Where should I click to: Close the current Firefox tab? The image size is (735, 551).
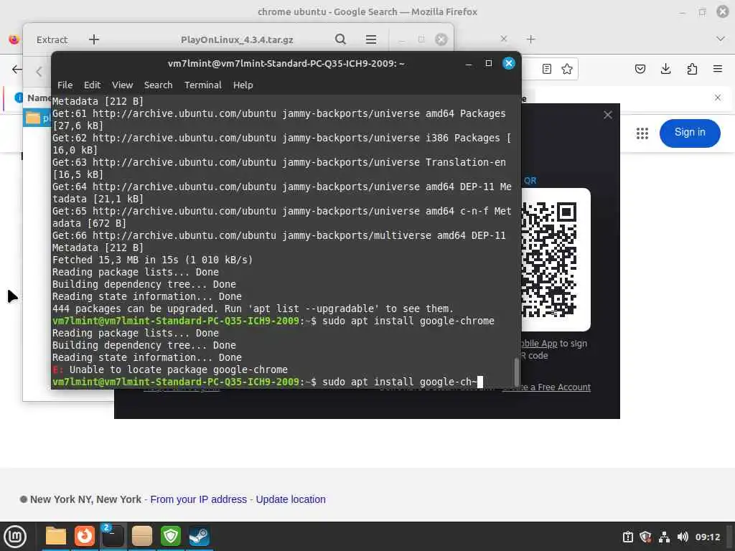(503, 39)
